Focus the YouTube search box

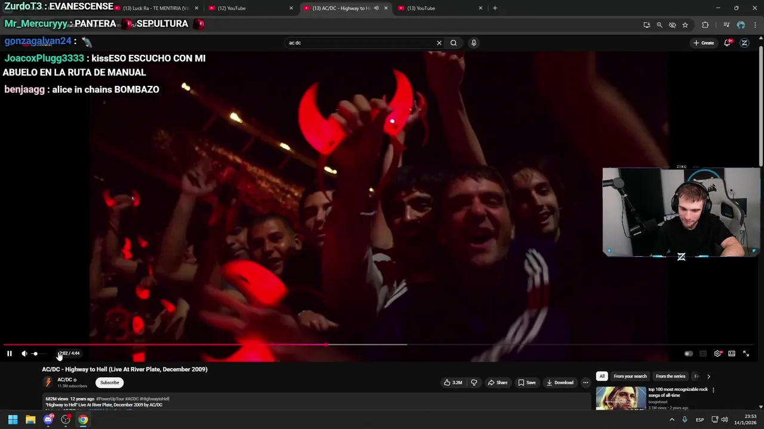tap(360, 43)
